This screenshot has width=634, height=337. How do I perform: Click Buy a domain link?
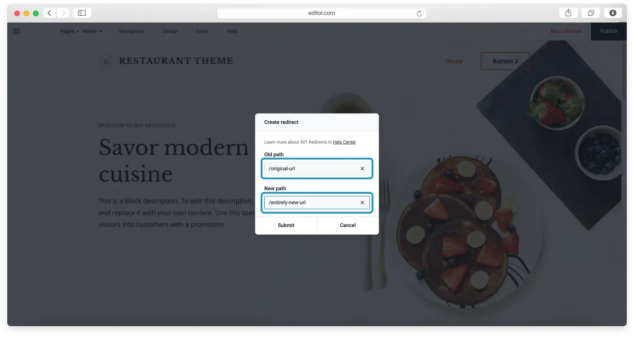(566, 31)
